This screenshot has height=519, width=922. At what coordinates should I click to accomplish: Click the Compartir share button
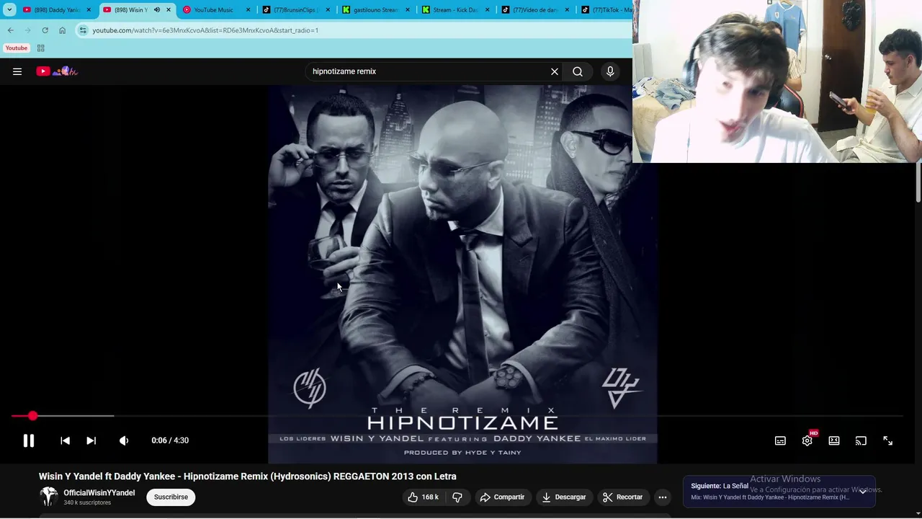point(502,497)
